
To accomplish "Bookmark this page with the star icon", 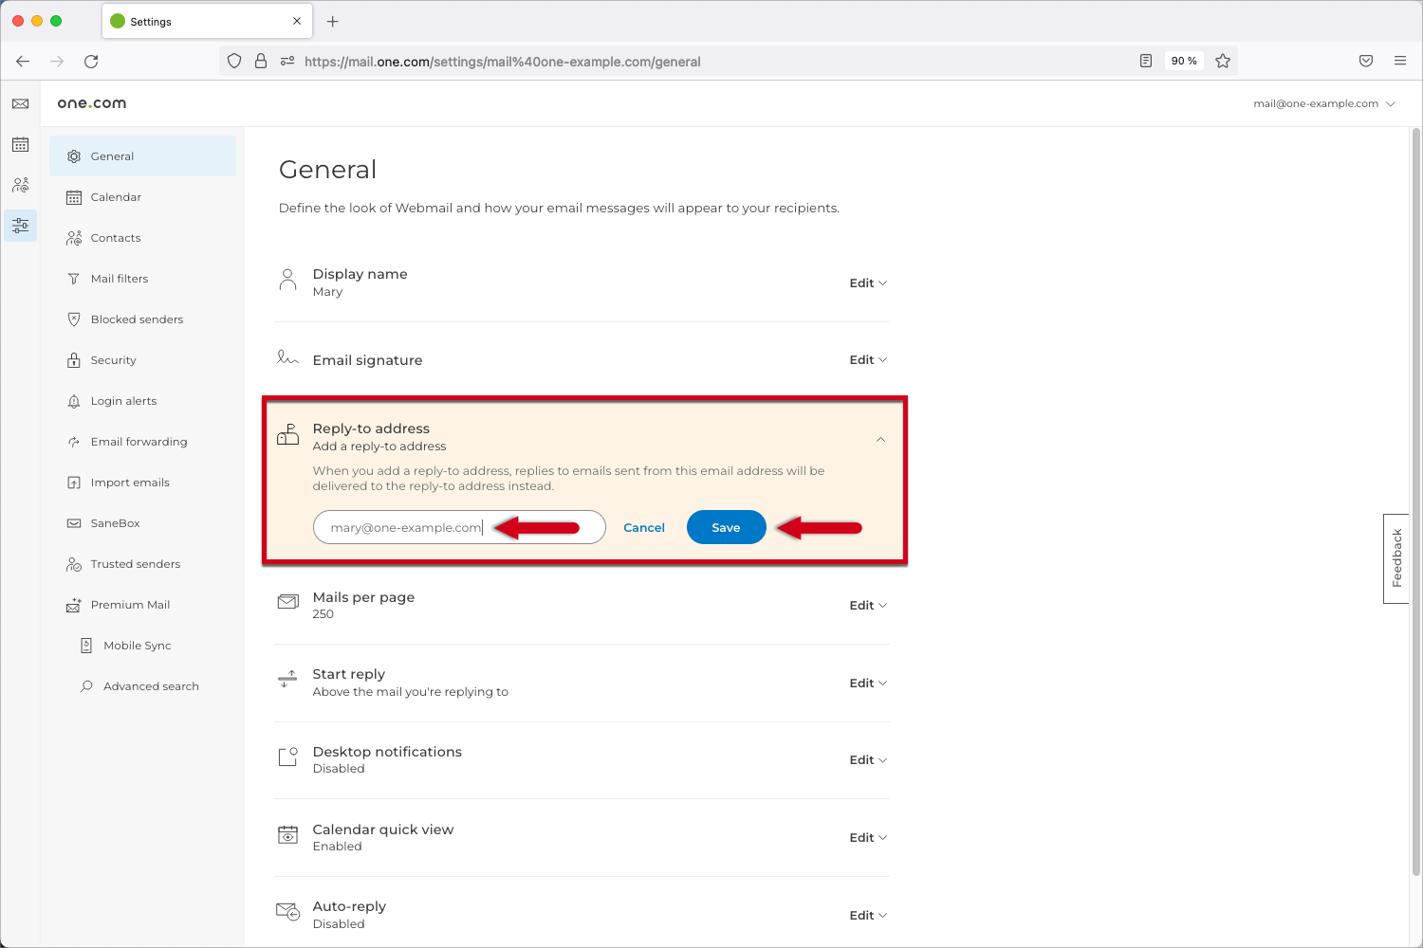I will pyautogui.click(x=1223, y=62).
